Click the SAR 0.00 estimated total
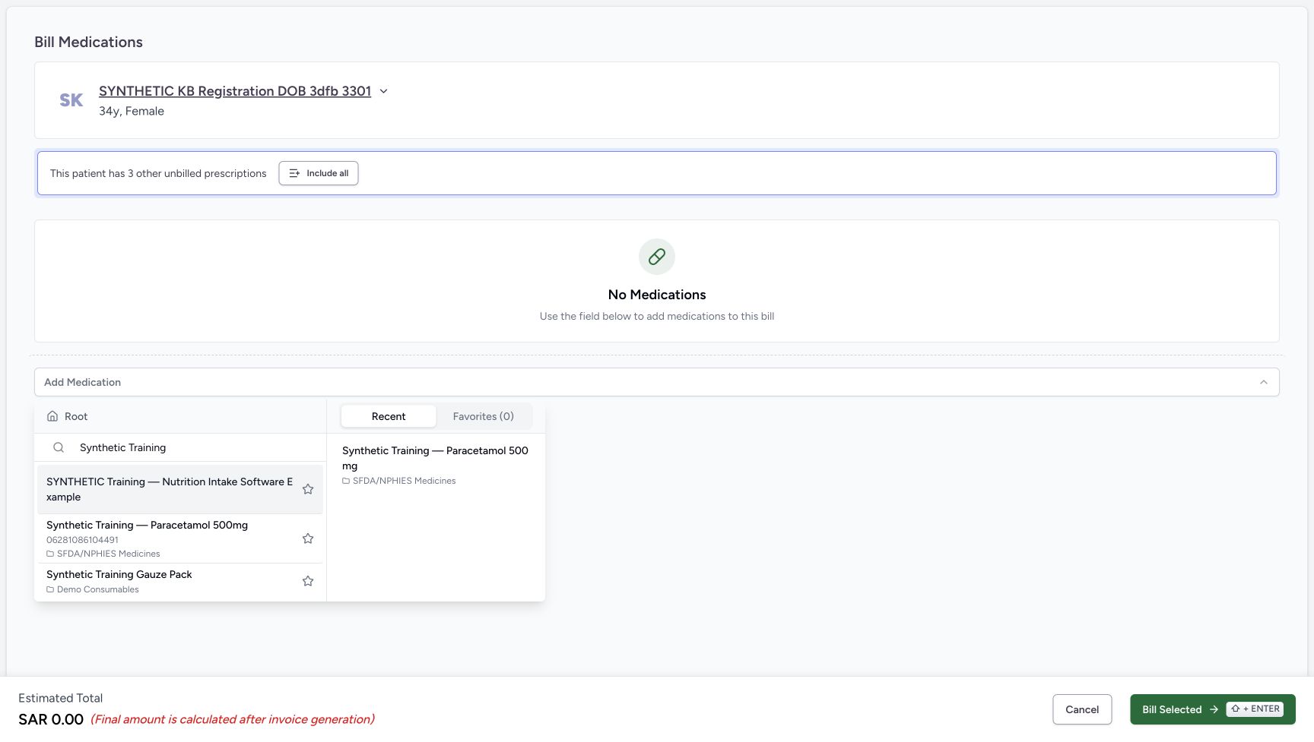1314x742 pixels. [x=51, y=719]
